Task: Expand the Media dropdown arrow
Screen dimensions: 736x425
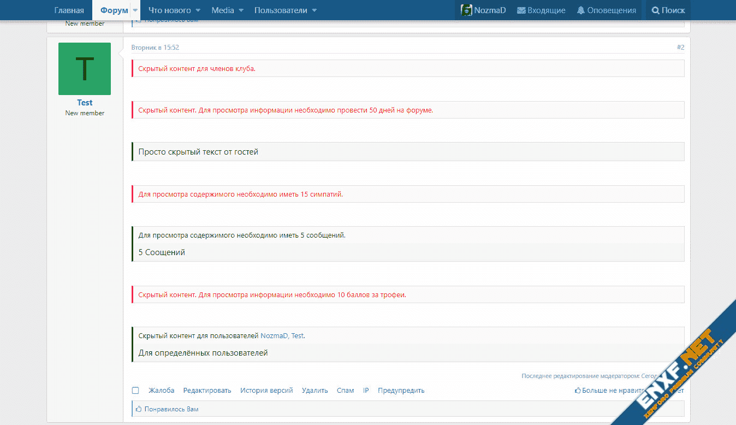Action: point(241,10)
